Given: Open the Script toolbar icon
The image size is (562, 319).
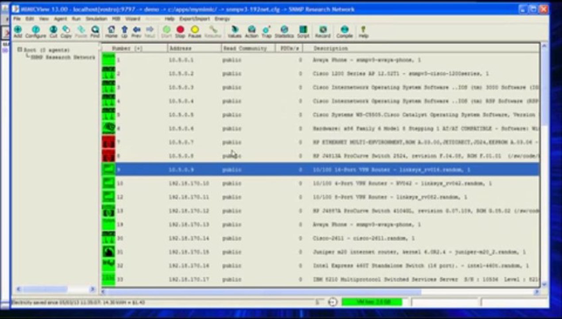Looking at the screenshot, I should coord(303,31).
